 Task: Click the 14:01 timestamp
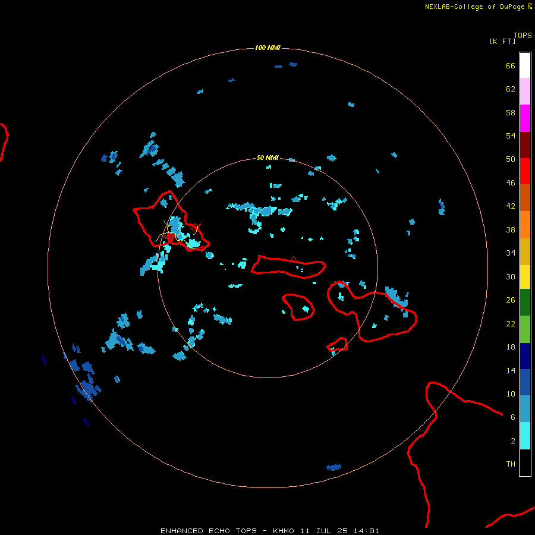367,531
